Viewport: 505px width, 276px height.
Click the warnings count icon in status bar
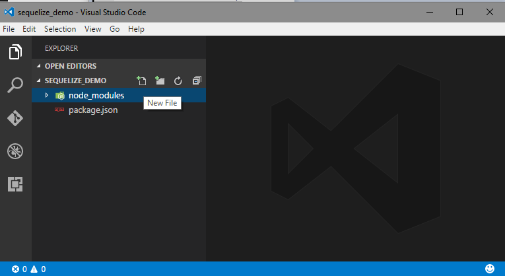point(34,269)
